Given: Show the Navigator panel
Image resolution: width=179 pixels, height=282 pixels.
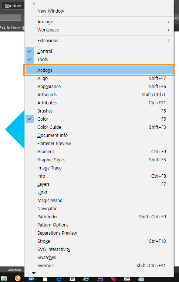Looking at the screenshot, I should pos(99,209).
